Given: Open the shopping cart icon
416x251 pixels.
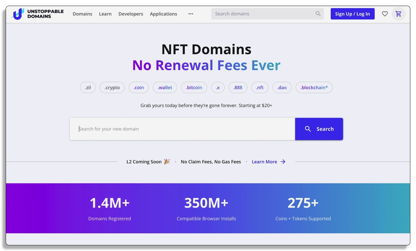Looking at the screenshot, I should 398,14.
